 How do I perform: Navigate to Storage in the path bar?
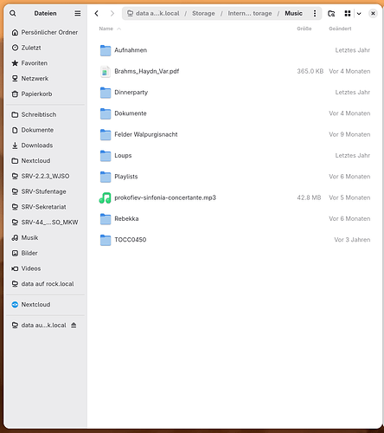click(203, 13)
